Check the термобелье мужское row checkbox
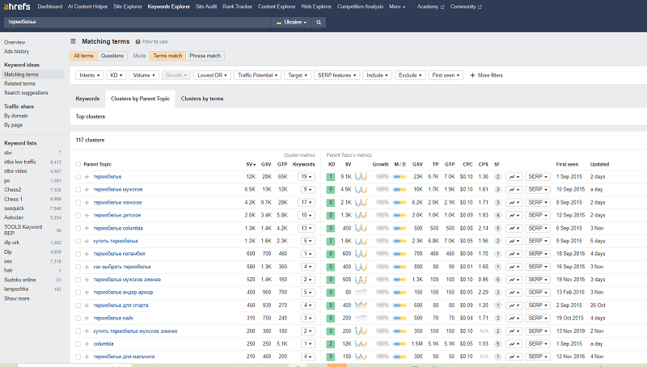 tap(78, 190)
